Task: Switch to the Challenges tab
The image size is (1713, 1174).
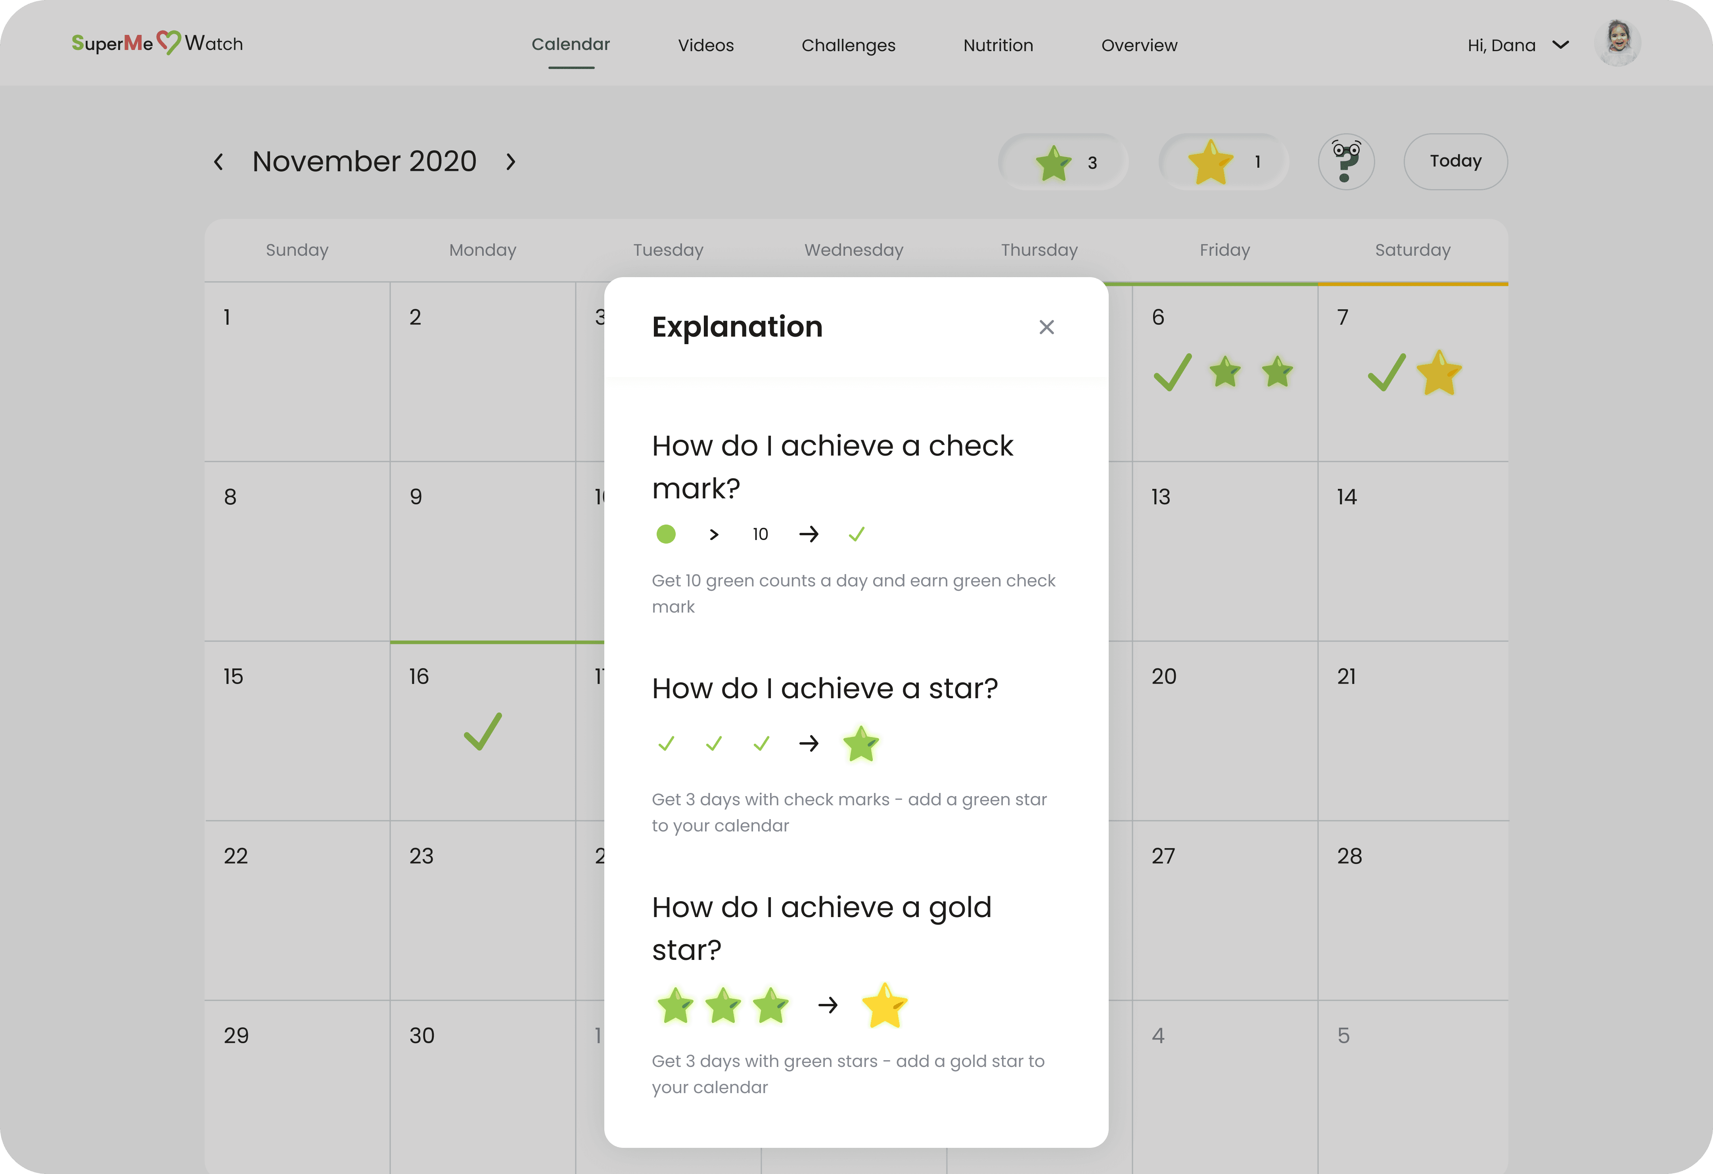Action: (x=848, y=46)
